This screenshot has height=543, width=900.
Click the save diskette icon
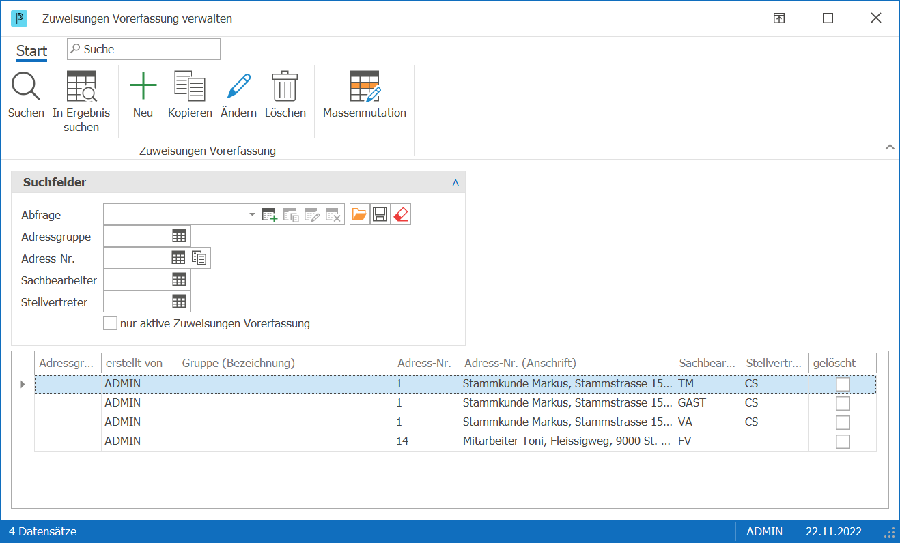point(380,215)
